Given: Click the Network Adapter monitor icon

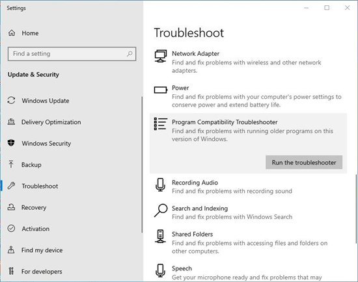Looking at the screenshot, I should coord(161,56).
